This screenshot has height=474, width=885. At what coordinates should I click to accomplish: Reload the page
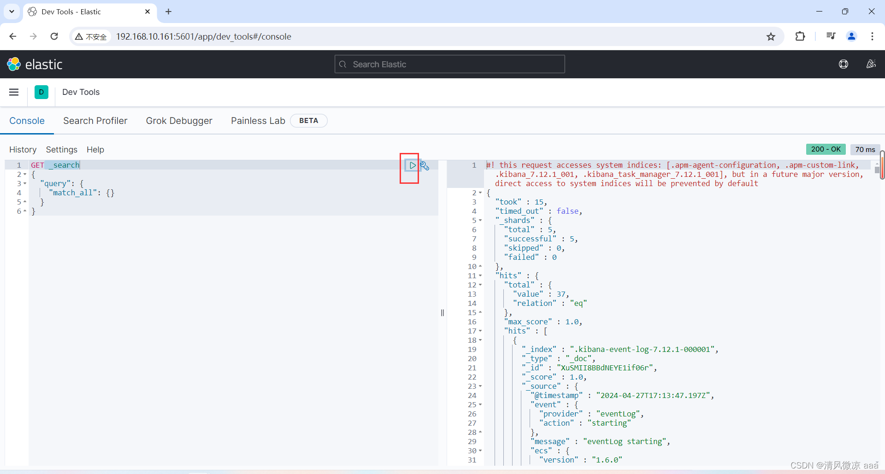pyautogui.click(x=54, y=36)
